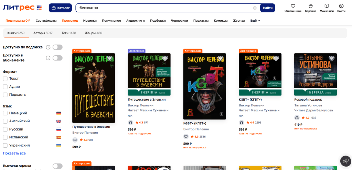Open the chat support icon in corner
Image resolution: width=352 pixels, height=170 pixels.
[345, 161]
